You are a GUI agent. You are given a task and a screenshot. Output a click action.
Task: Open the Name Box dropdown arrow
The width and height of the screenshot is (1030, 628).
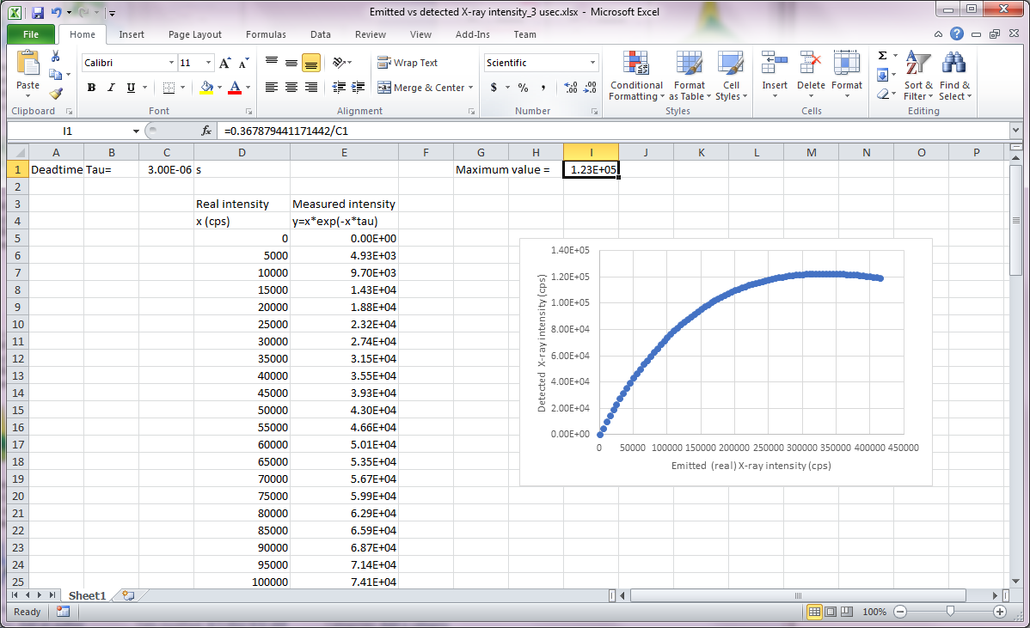[136, 131]
